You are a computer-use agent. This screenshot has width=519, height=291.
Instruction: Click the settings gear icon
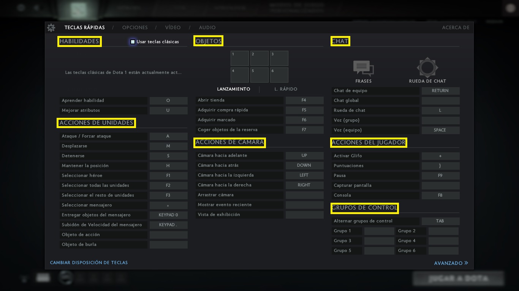point(51,28)
